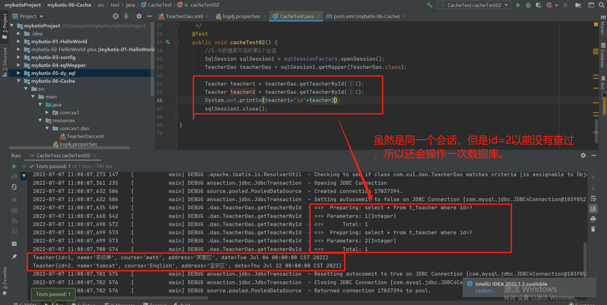Click the Build project hammer icon
Image resolution: width=607 pixels, height=305 pixels.
pos(429,5)
